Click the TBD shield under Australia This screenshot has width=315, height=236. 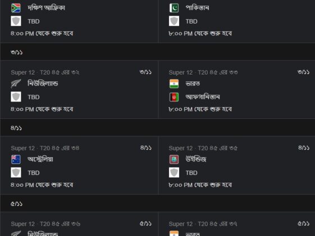point(16,173)
